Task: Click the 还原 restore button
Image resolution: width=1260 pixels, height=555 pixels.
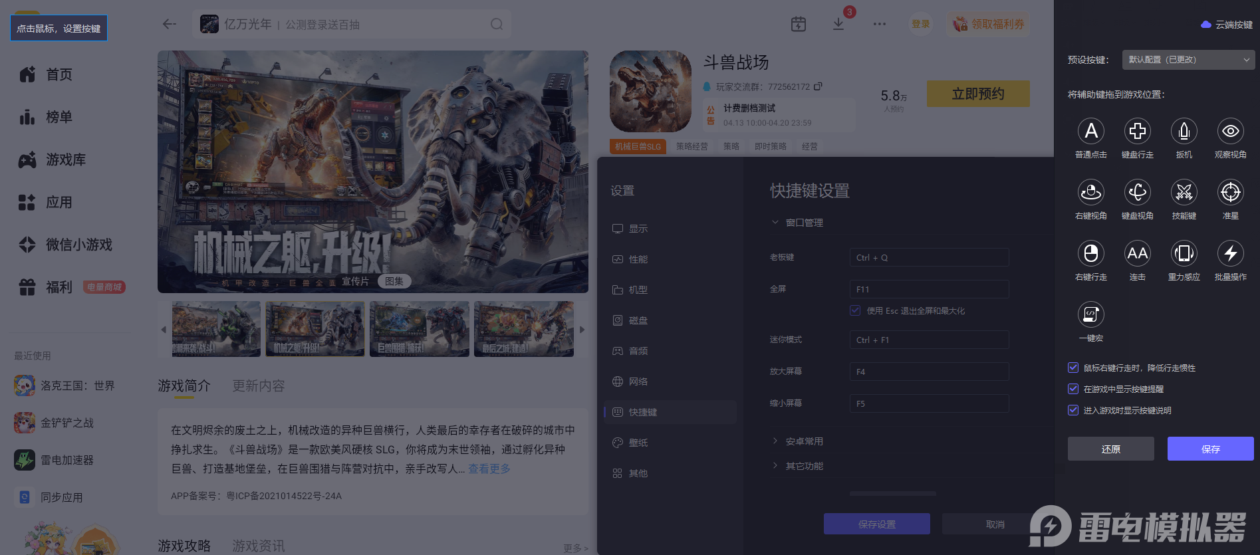Action: coord(1111,449)
